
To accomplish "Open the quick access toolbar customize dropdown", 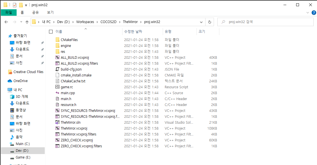I will [x=26, y=5].
